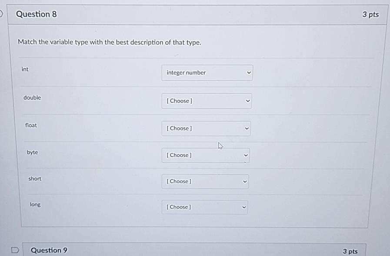Click the 3 pts label for Question 8
390x256 pixels.
pyautogui.click(x=371, y=14)
